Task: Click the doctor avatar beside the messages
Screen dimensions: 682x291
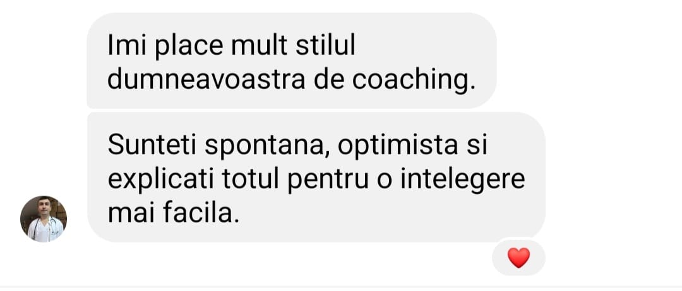Action: [44, 219]
